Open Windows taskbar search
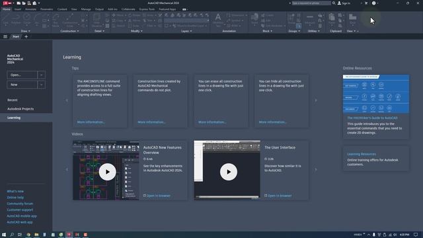The image size is (423, 238). 12,235
